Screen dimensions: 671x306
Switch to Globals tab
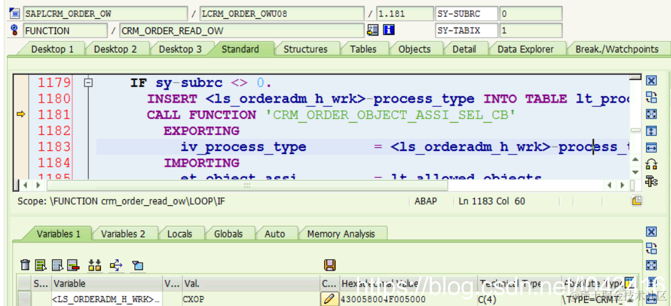pos(228,234)
